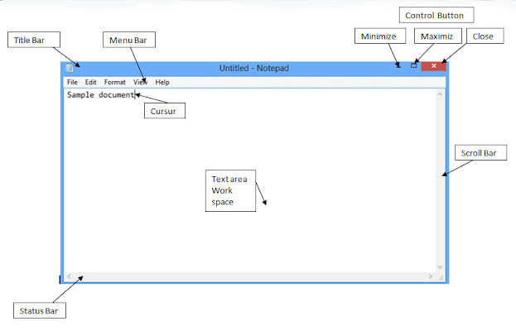Open the Format menu

tap(115, 82)
